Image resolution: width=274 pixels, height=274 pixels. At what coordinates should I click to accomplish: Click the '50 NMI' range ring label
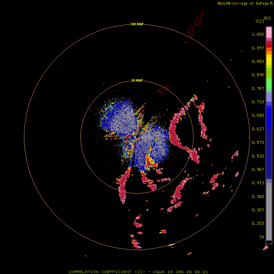click(137, 80)
